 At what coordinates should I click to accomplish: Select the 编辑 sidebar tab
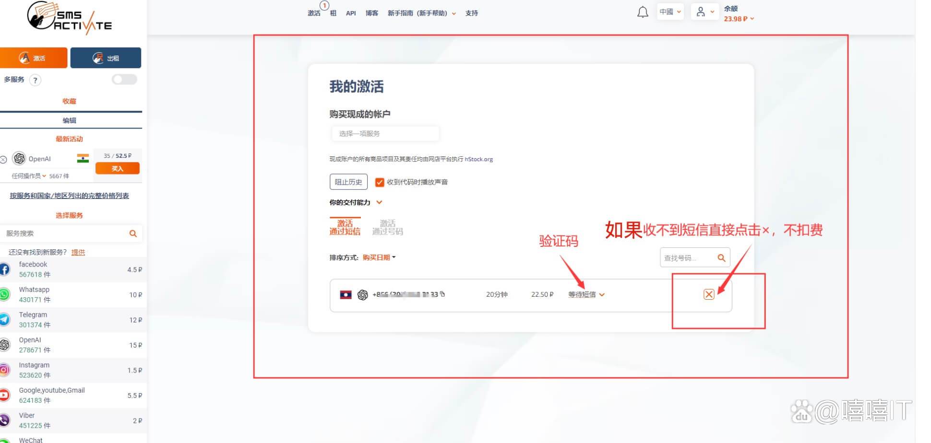click(70, 120)
